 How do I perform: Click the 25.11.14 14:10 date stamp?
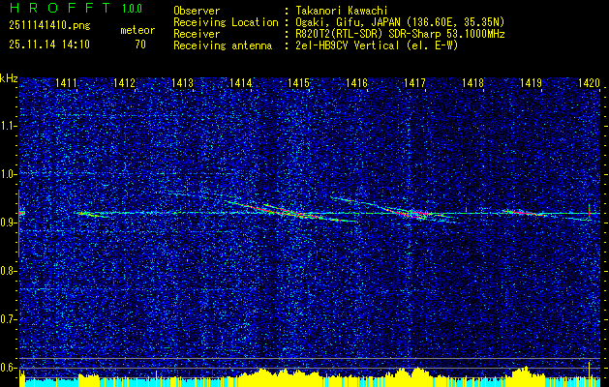click(x=46, y=45)
